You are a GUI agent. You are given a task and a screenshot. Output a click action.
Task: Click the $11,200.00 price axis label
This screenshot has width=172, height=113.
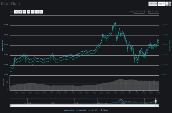(x=164, y=54)
